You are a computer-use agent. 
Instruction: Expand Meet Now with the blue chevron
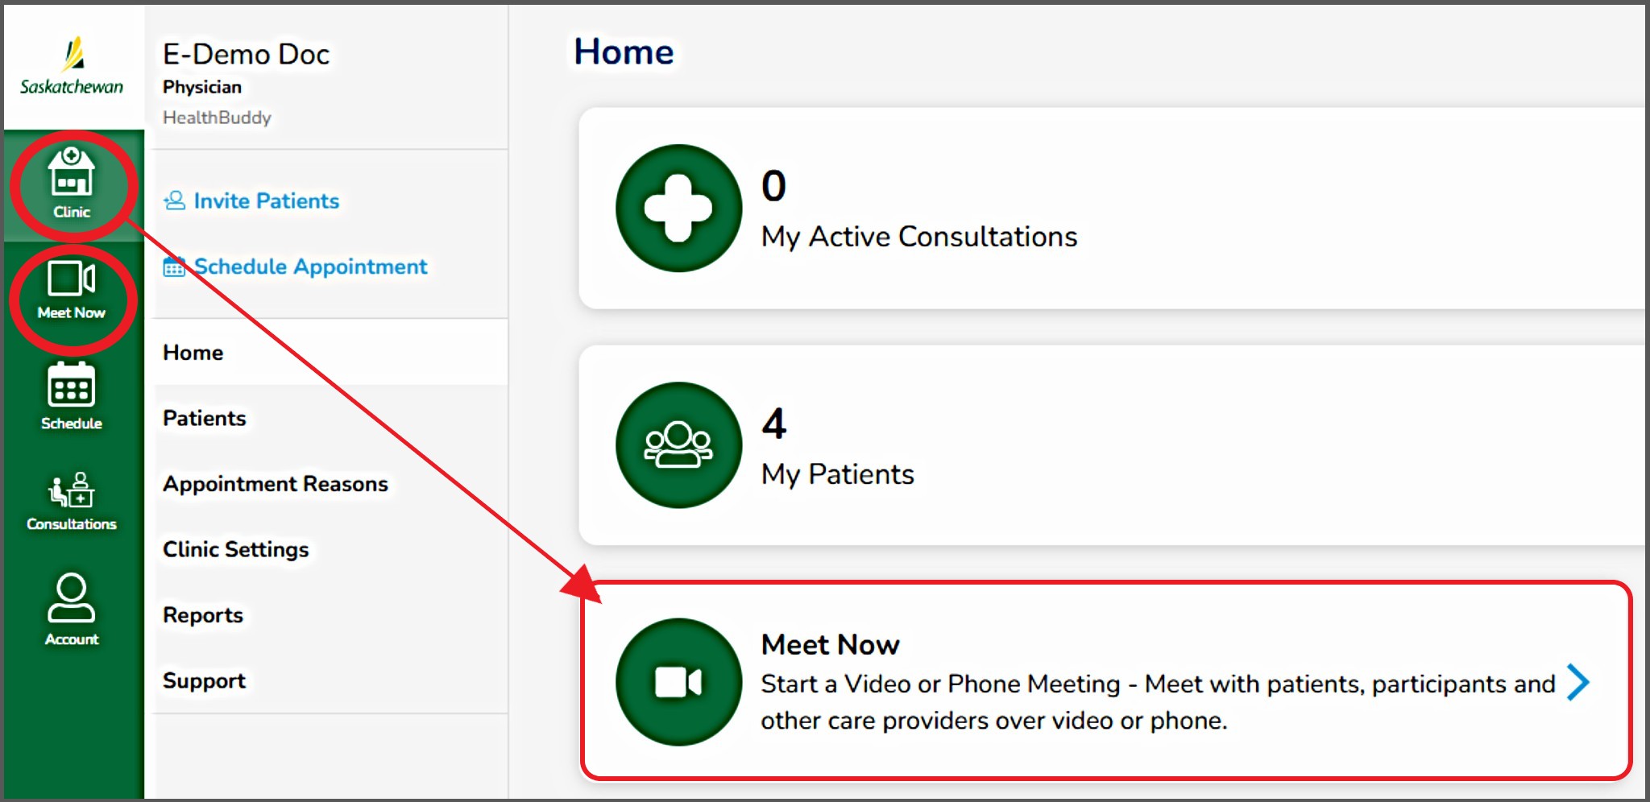(1577, 683)
